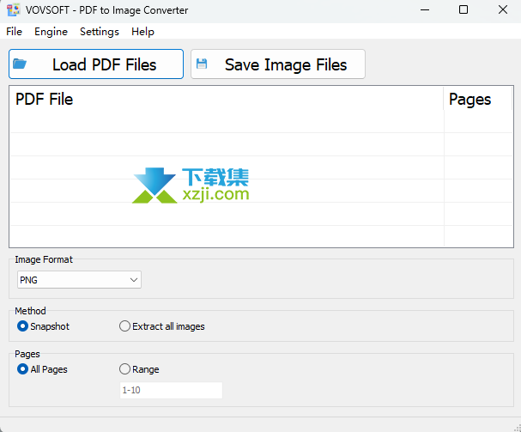The image size is (521, 432).
Task: Click the page range input field
Action: pyautogui.click(x=170, y=390)
